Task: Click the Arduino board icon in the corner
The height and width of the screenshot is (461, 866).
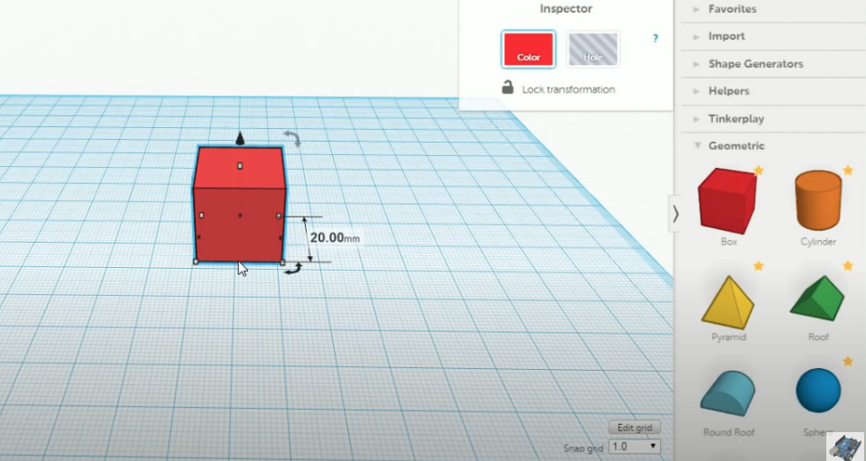Action: click(x=845, y=446)
